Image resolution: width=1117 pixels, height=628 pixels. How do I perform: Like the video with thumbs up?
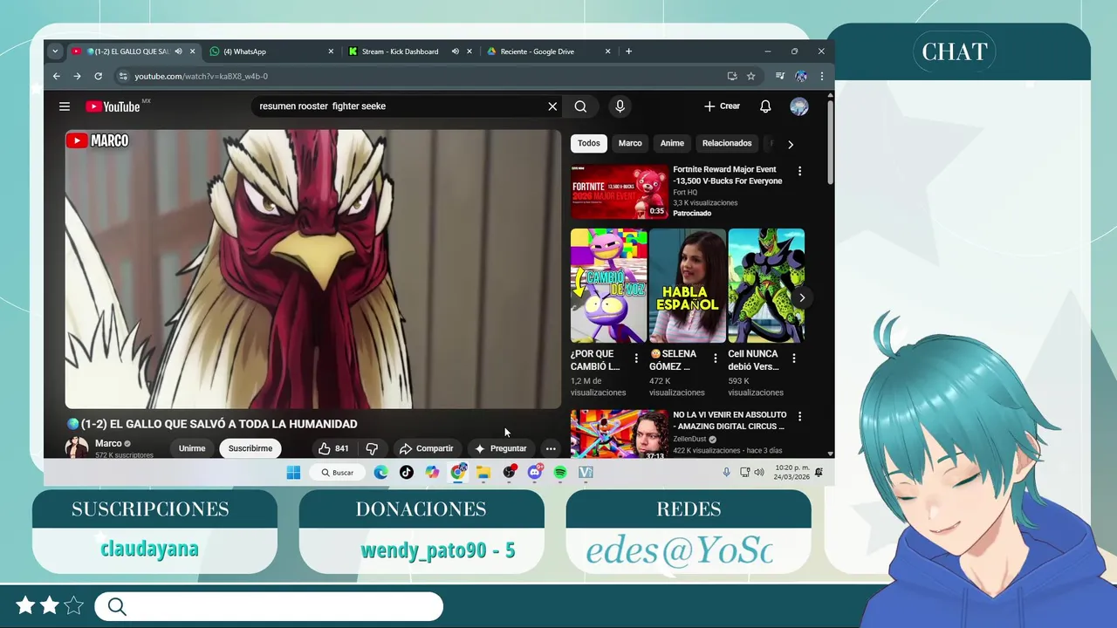tap(333, 448)
